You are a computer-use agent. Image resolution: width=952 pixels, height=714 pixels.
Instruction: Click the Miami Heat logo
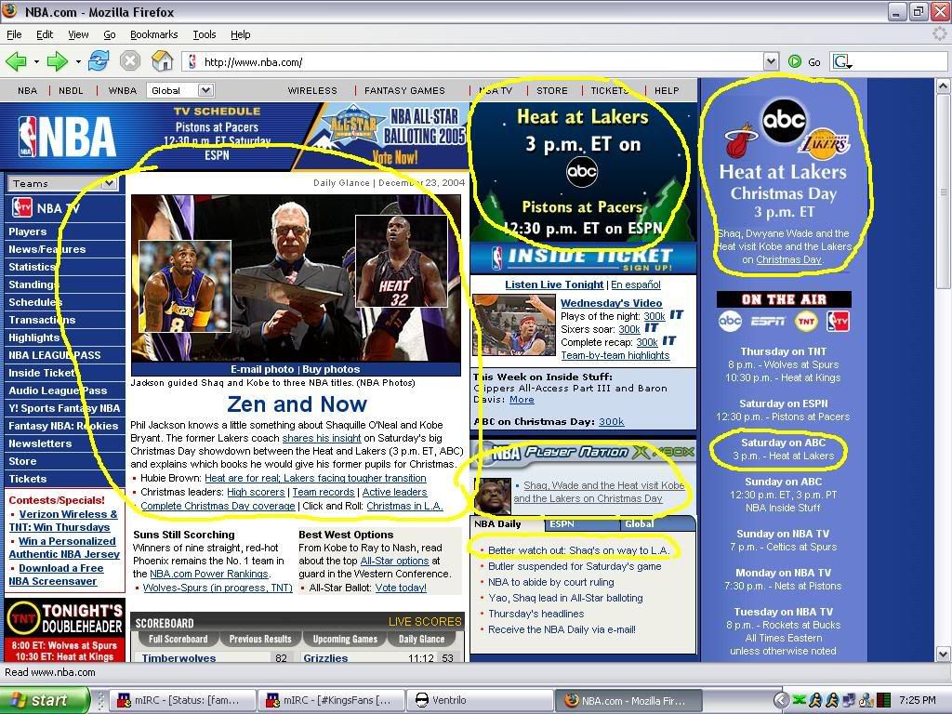click(x=742, y=141)
